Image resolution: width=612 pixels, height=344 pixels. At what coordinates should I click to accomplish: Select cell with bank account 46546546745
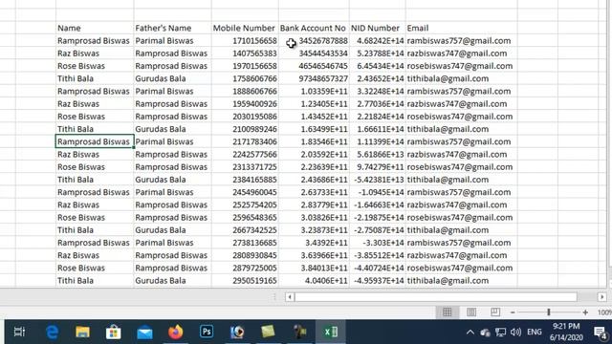314,66
